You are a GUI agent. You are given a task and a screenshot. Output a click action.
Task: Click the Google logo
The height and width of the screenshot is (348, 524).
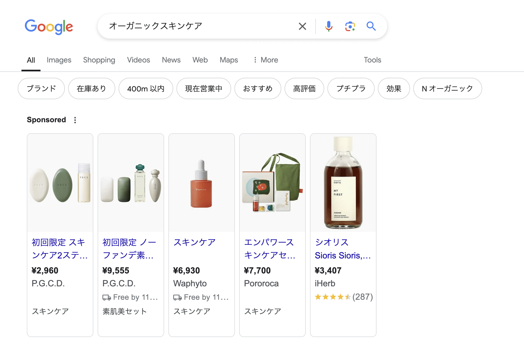pos(49,26)
